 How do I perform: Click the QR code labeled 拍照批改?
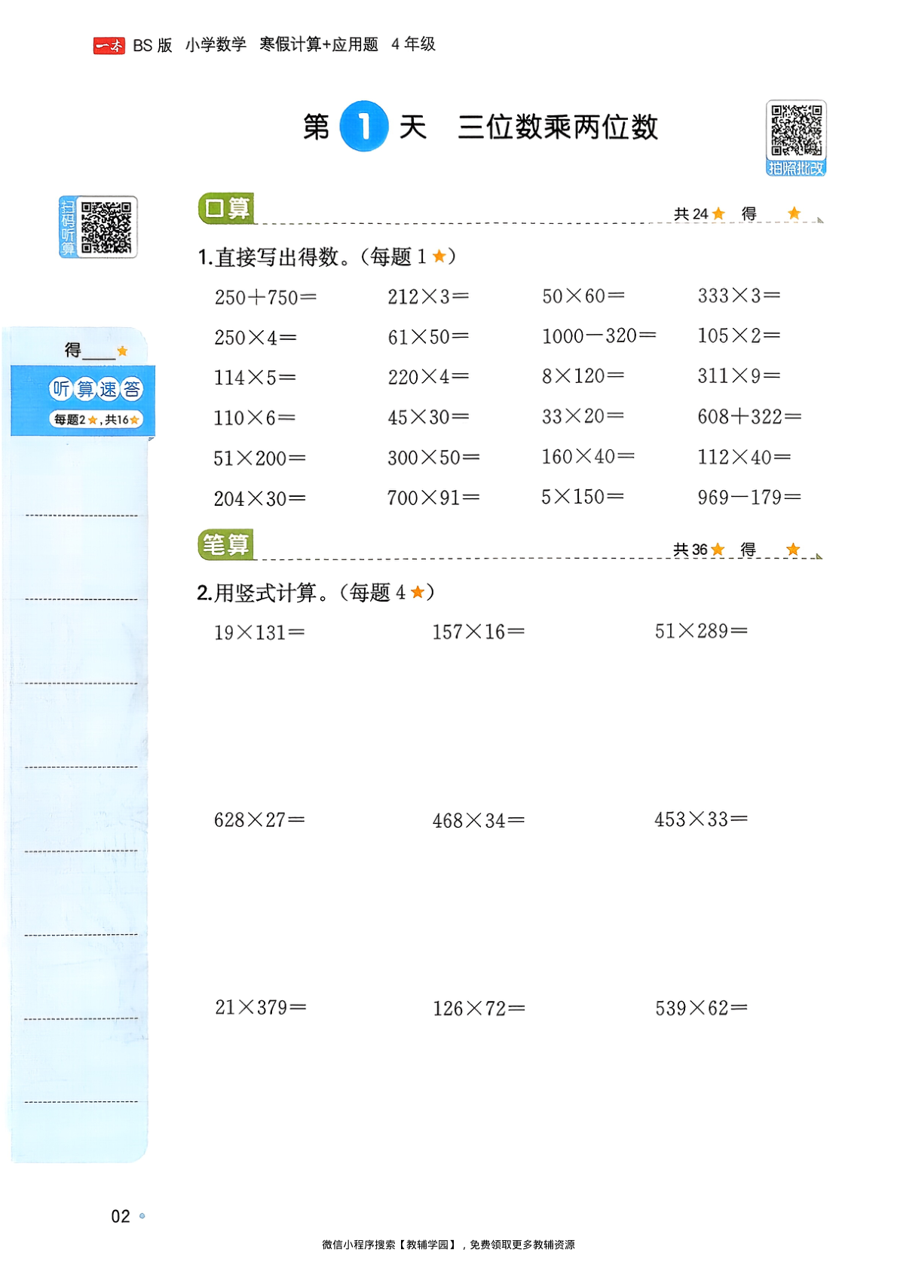[796, 138]
